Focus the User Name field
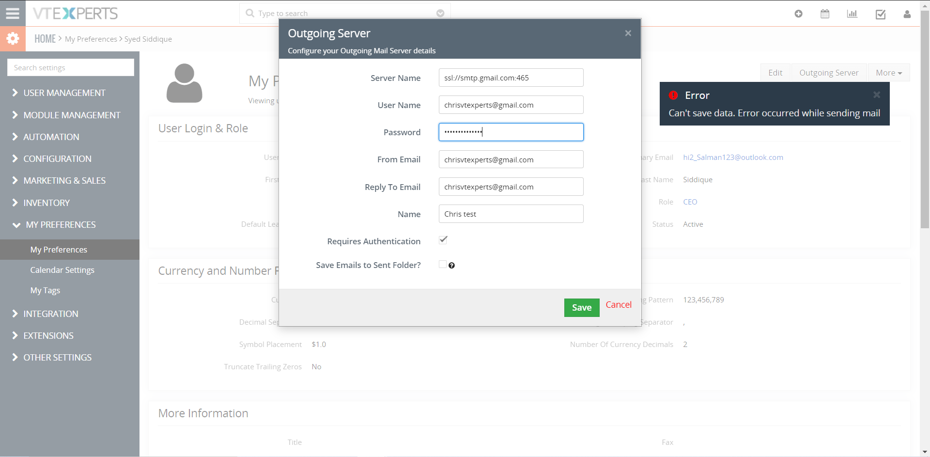930x457 pixels. pyautogui.click(x=511, y=105)
